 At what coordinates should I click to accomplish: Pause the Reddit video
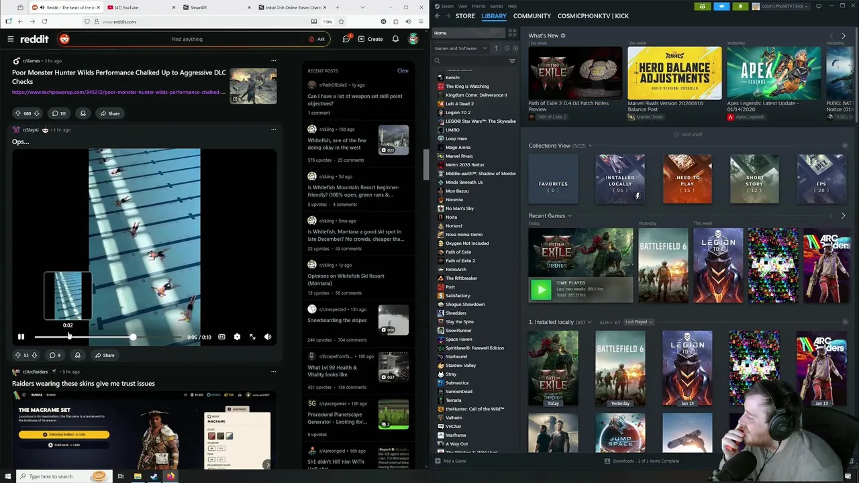tap(21, 337)
